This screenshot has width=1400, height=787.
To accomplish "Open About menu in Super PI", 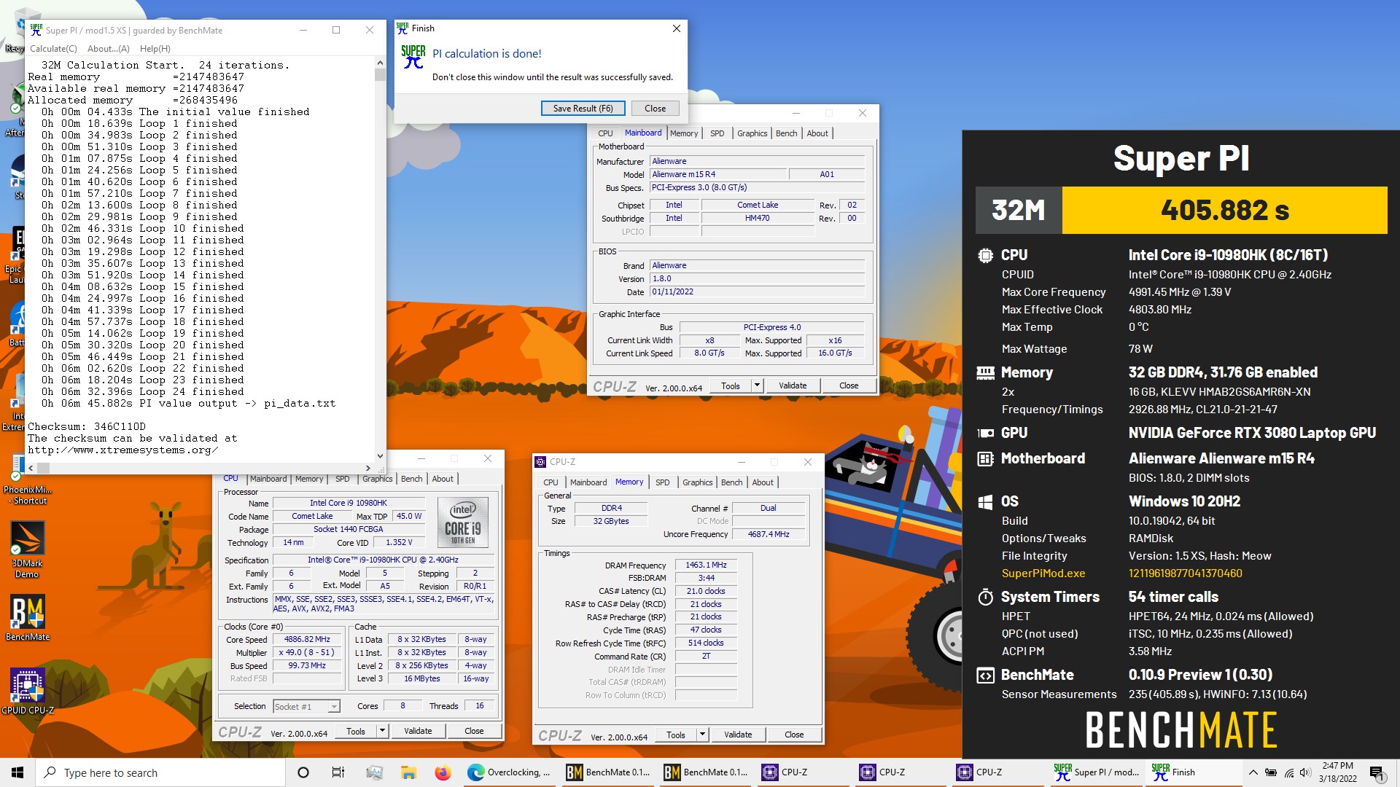I will pyautogui.click(x=108, y=49).
